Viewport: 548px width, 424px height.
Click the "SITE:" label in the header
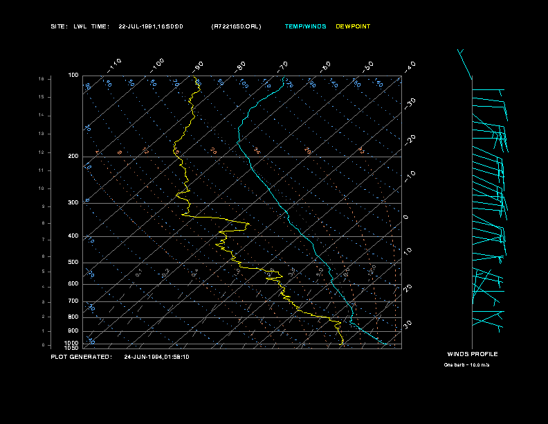click(x=60, y=26)
